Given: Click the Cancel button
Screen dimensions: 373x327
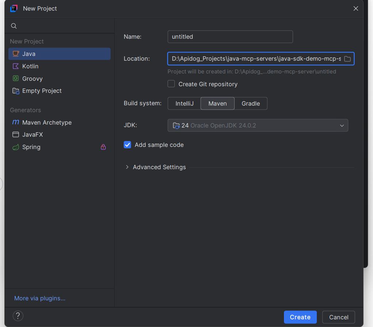Looking at the screenshot, I should (x=338, y=317).
